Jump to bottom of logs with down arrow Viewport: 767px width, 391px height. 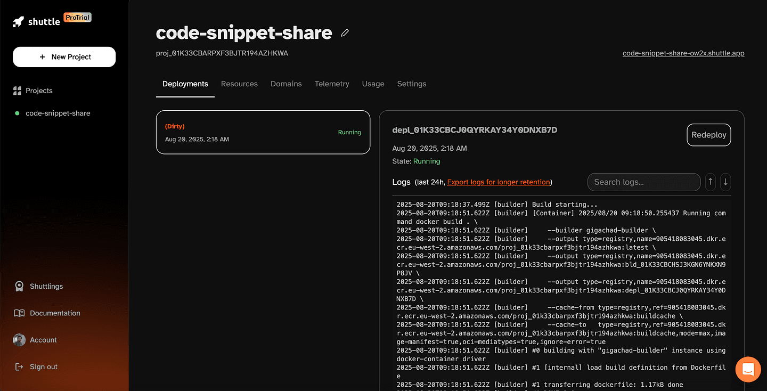[x=725, y=182]
